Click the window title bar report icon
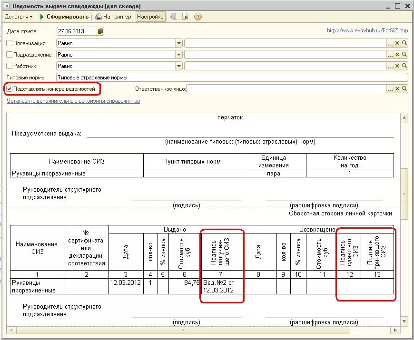This screenshot has height=340, width=414. click(x=7, y=6)
